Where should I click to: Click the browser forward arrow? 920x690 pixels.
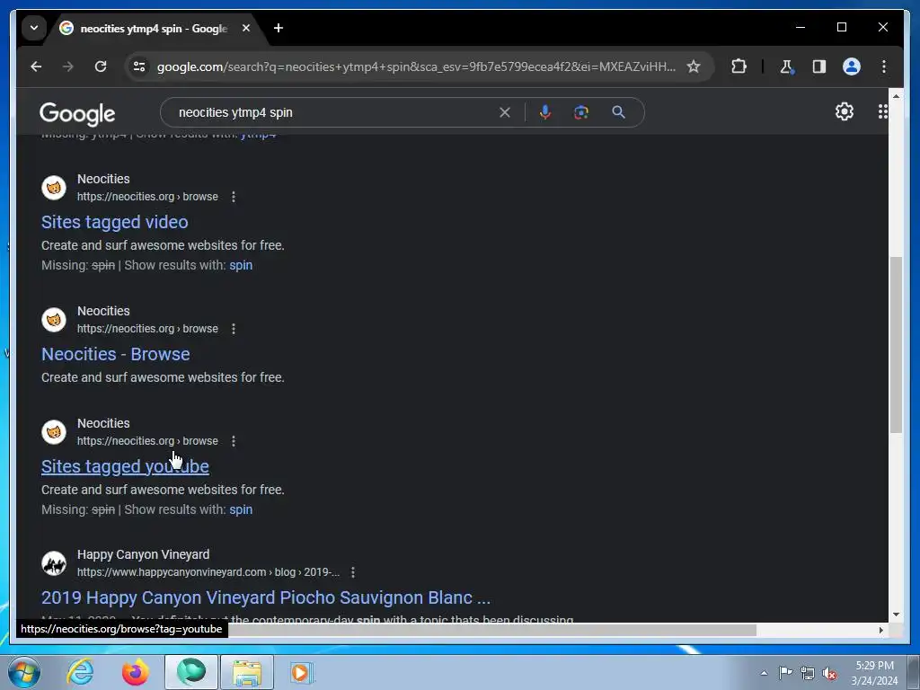68,66
